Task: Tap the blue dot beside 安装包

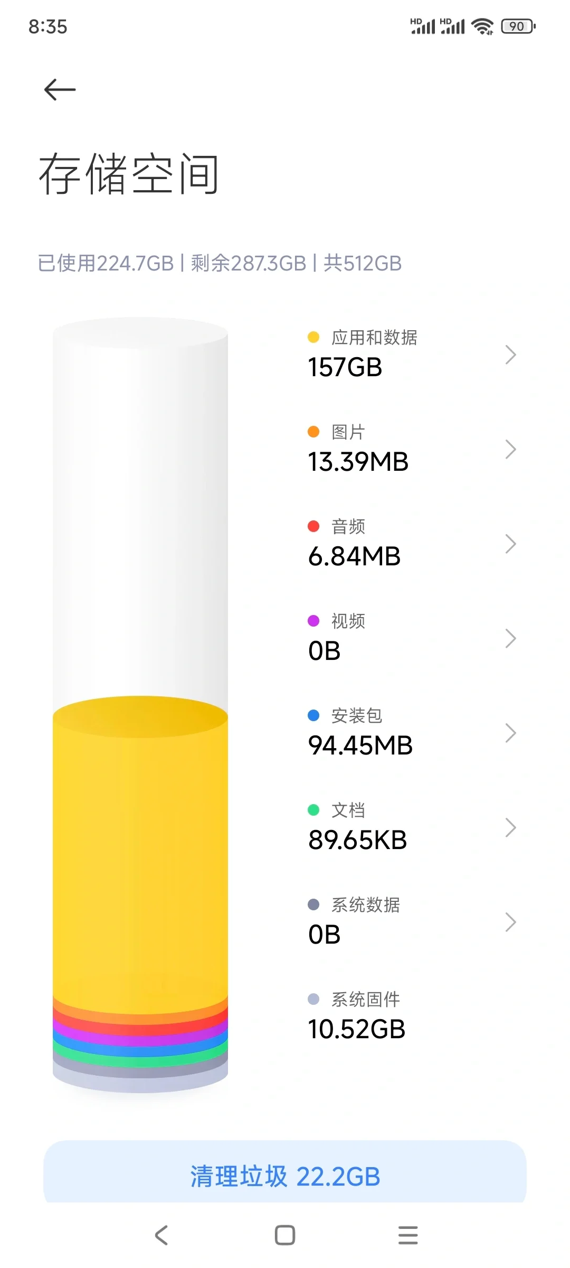Action: (x=313, y=715)
